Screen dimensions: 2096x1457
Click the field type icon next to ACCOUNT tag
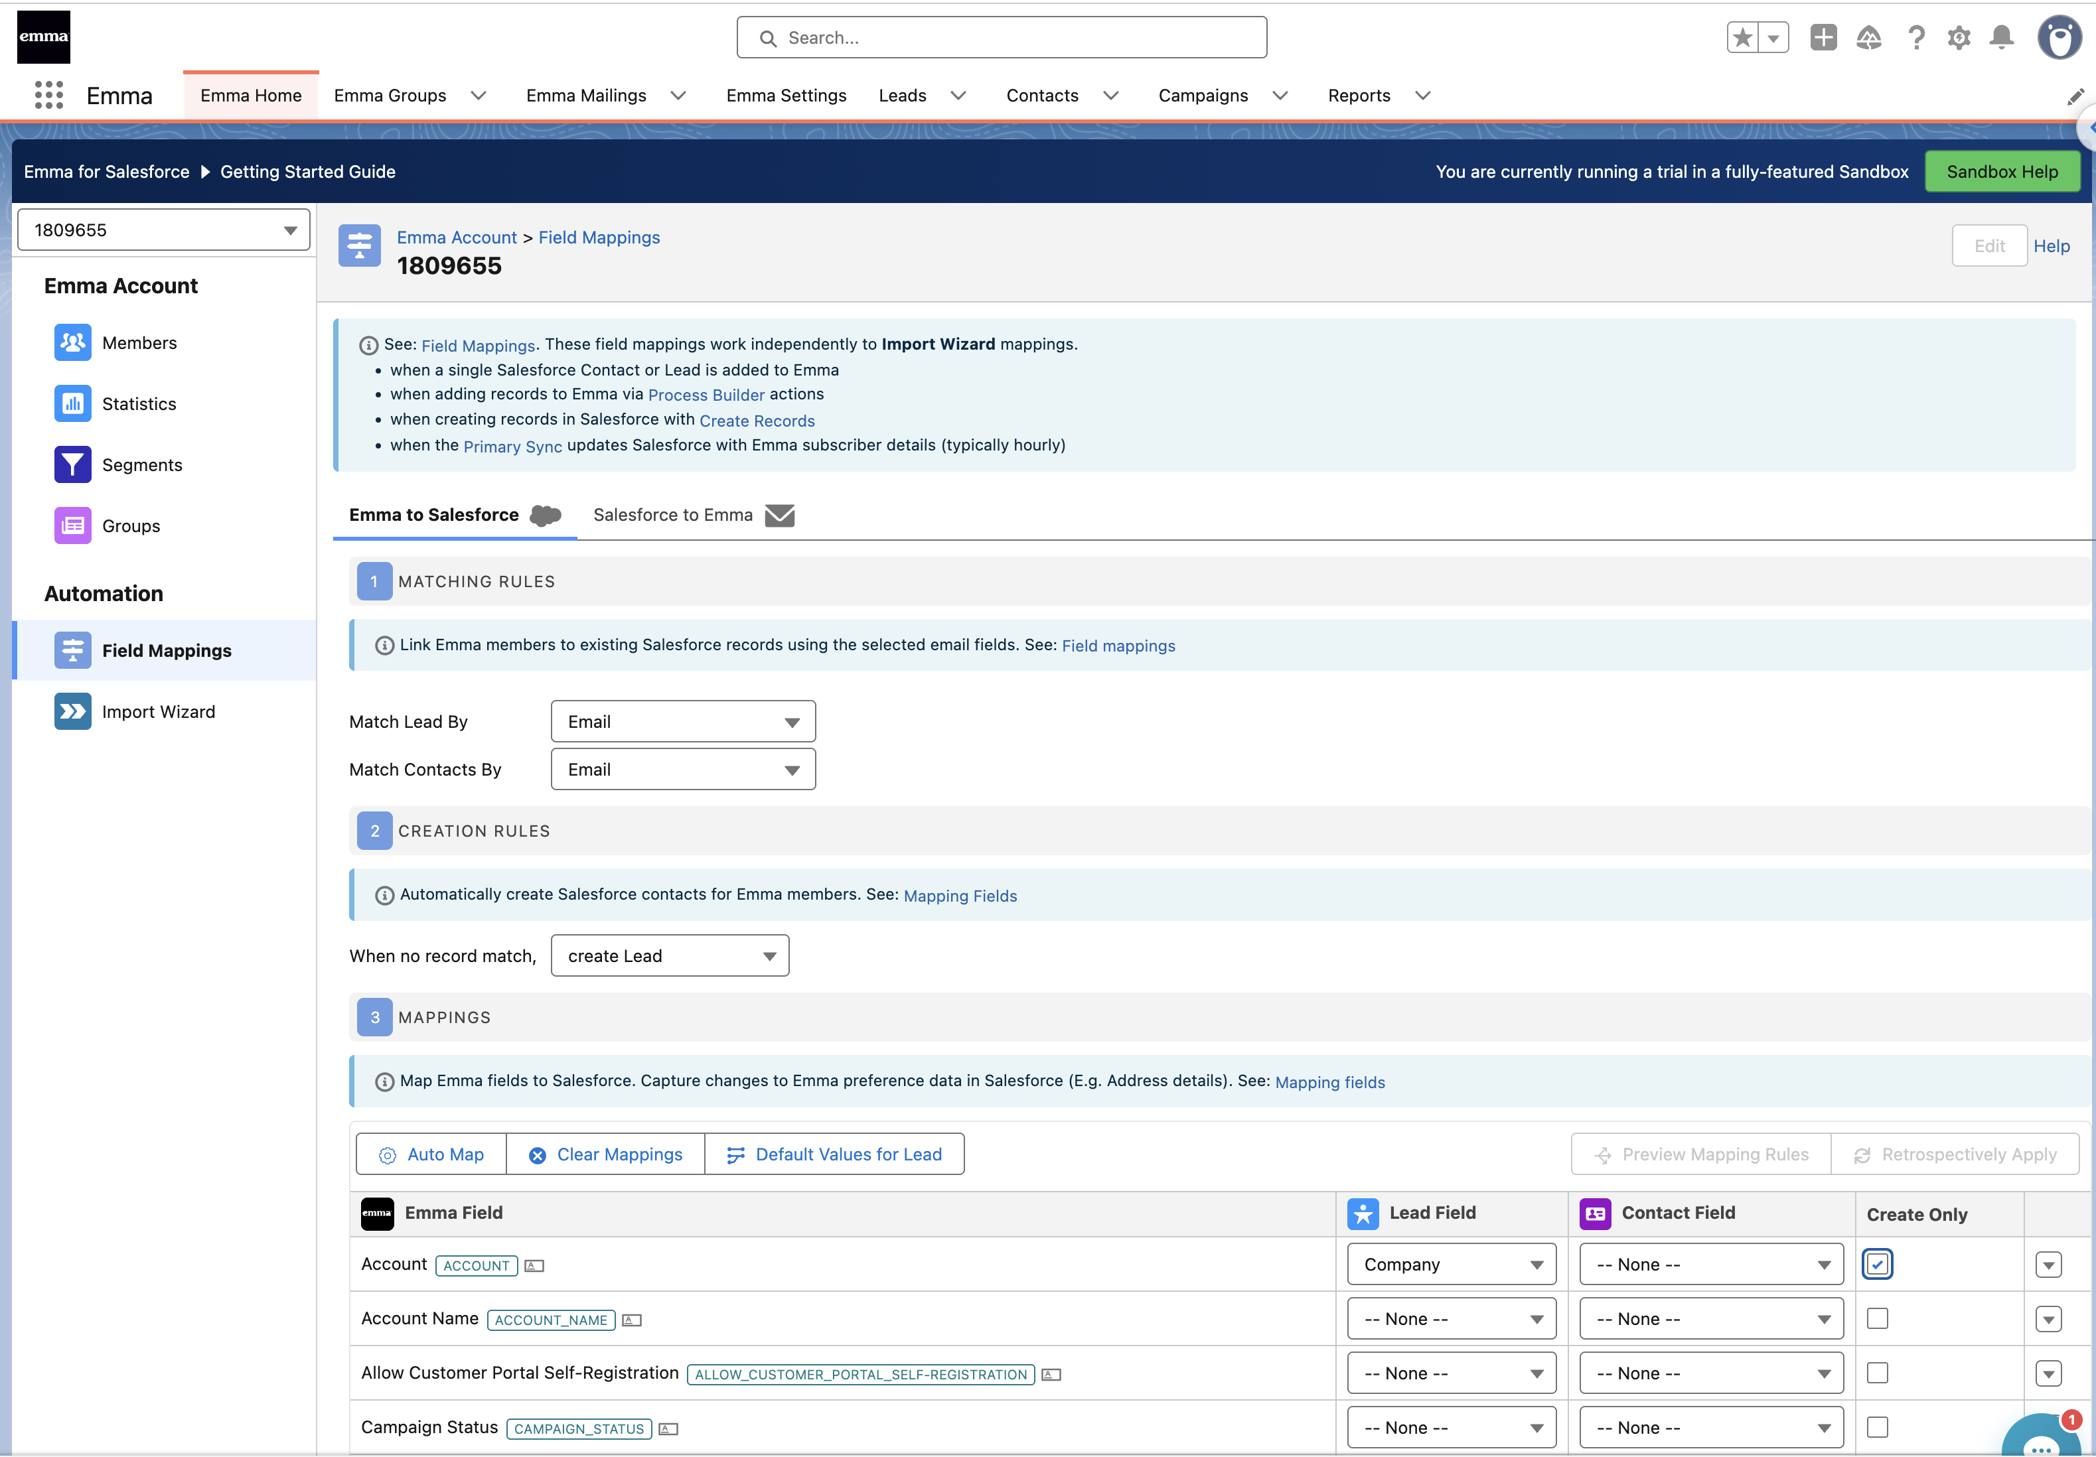pyautogui.click(x=534, y=1265)
